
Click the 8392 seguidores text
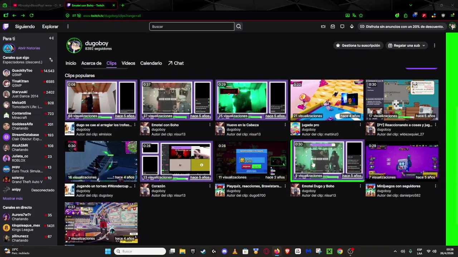point(98,49)
